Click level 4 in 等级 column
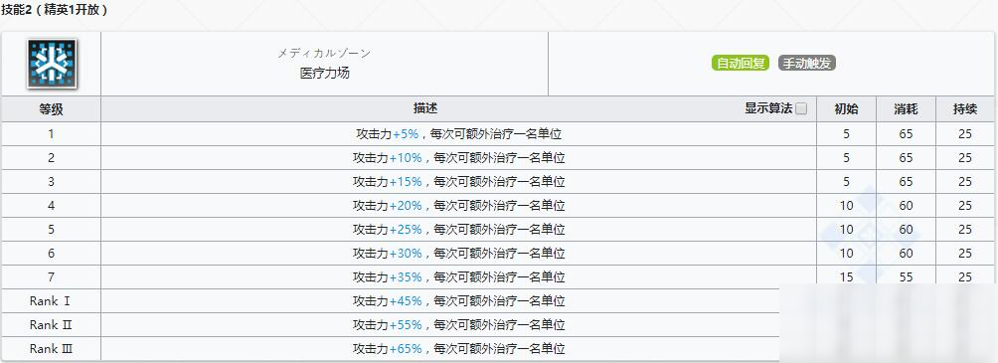Screen dimensions: 998x363 [51, 206]
